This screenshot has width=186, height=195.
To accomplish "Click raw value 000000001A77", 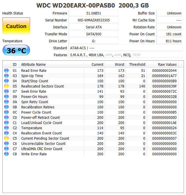I will click(164, 76).
